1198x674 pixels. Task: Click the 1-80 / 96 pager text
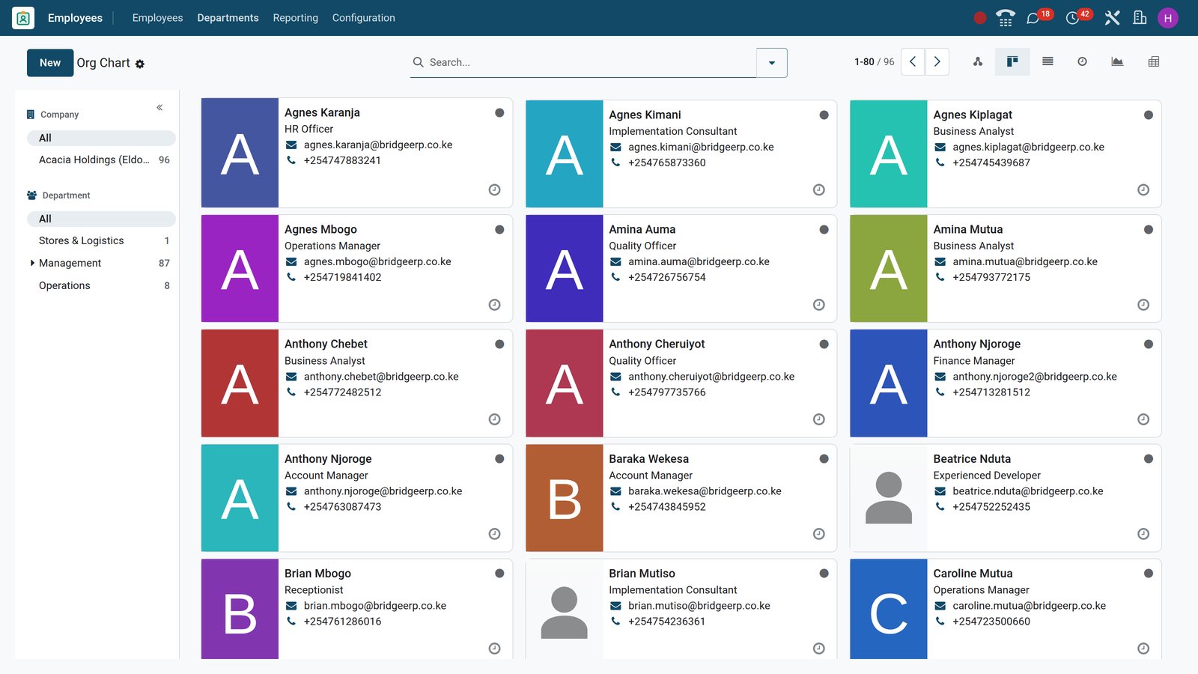click(874, 62)
